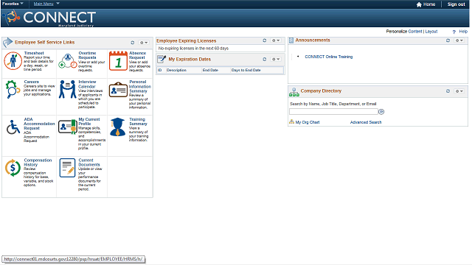This screenshot has width=472, height=265.
Task: Sort by Days to End Date column header
Action: [x=246, y=71]
